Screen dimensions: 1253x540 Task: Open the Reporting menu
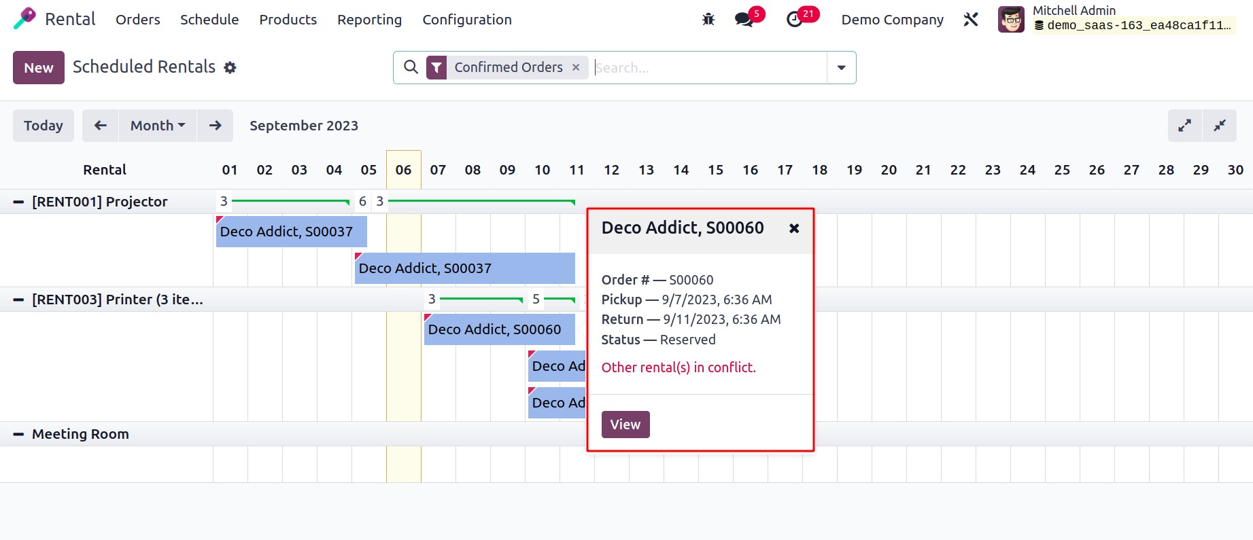point(369,20)
